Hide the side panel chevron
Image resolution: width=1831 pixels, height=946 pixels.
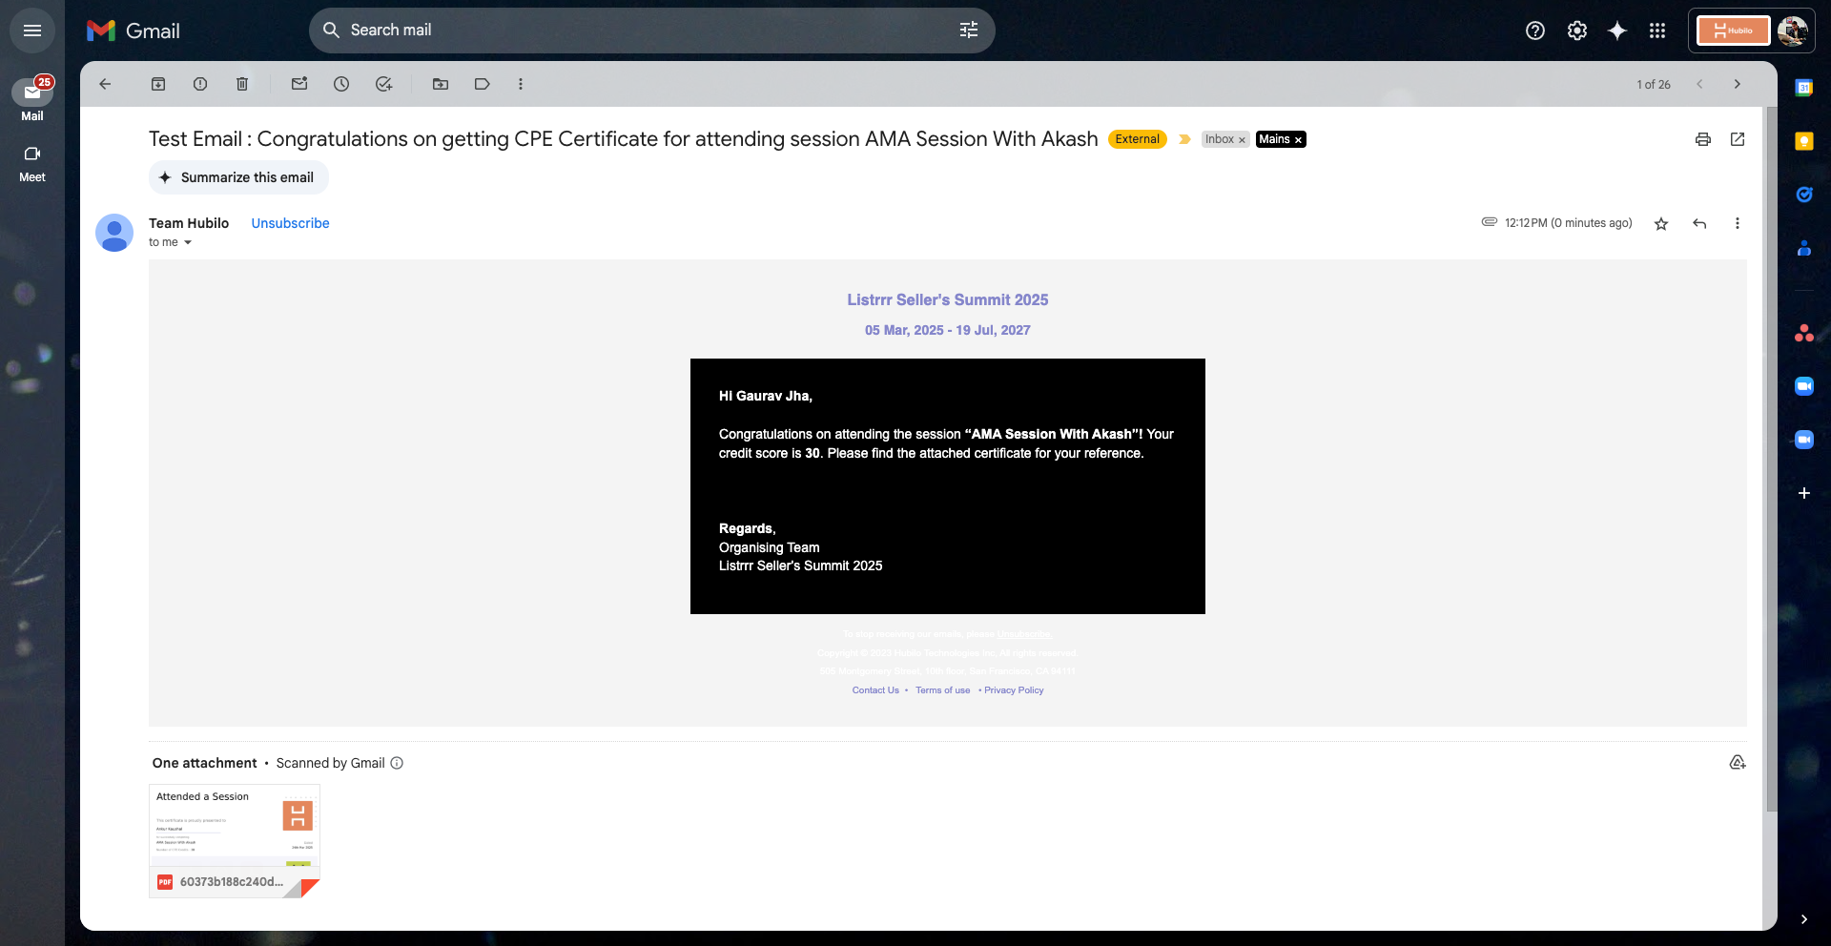(x=1804, y=919)
